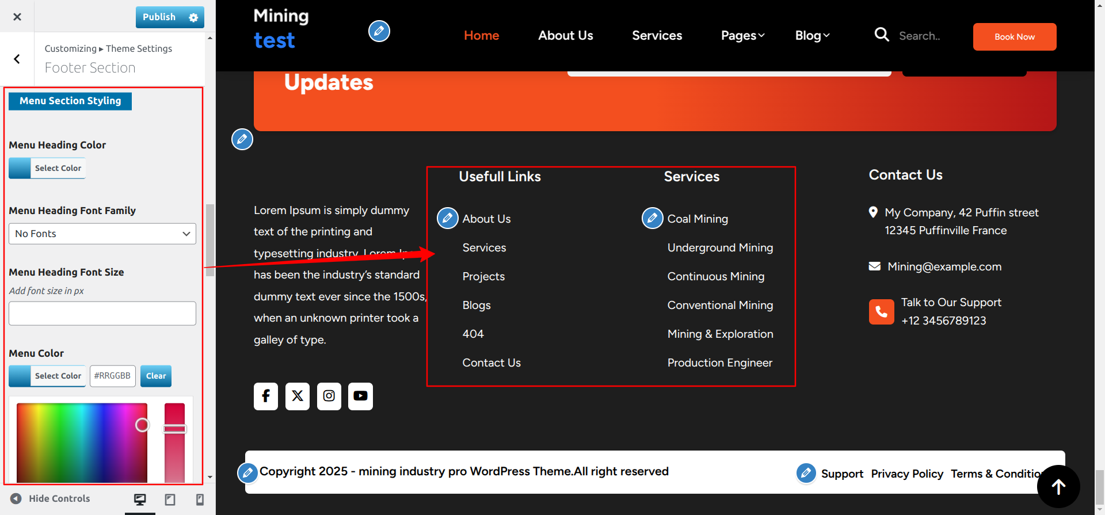Open the X (Twitter) social icon
Screen dimensions: 1105x515
(x=298, y=396)
